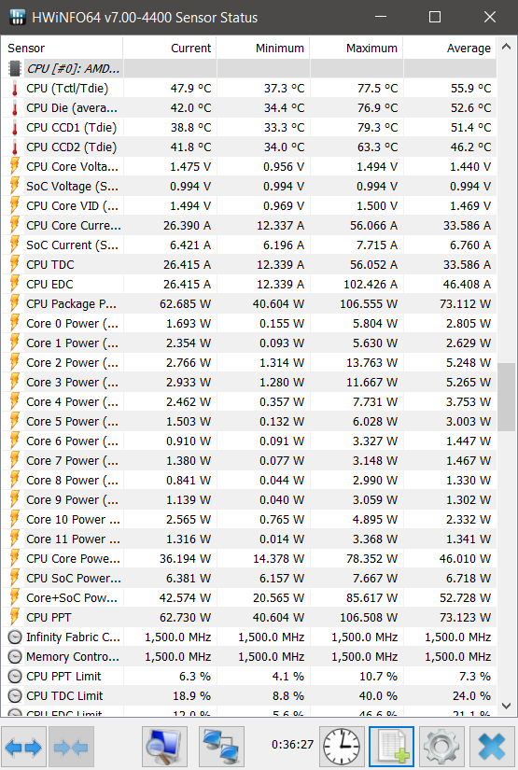Select the CPU Die (average) row
Screen dimensions: 518x770
249,108
